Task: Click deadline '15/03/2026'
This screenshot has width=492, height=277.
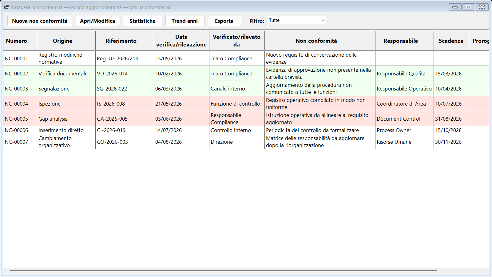Action: tap(451, 73)
